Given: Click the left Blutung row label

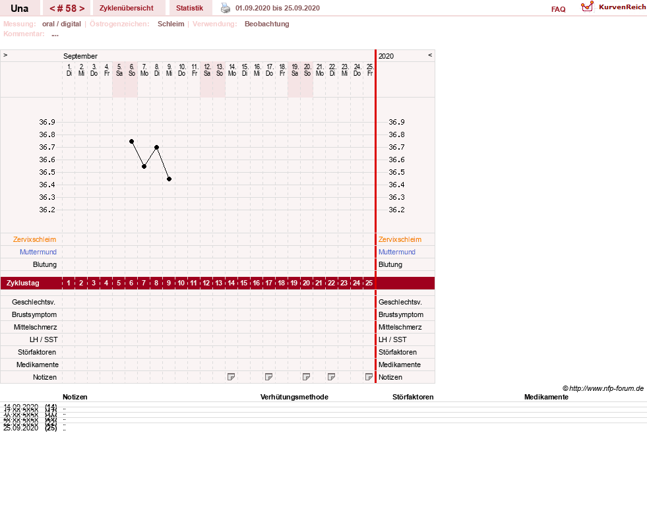Looking at the screenshot, I should 45,264.
